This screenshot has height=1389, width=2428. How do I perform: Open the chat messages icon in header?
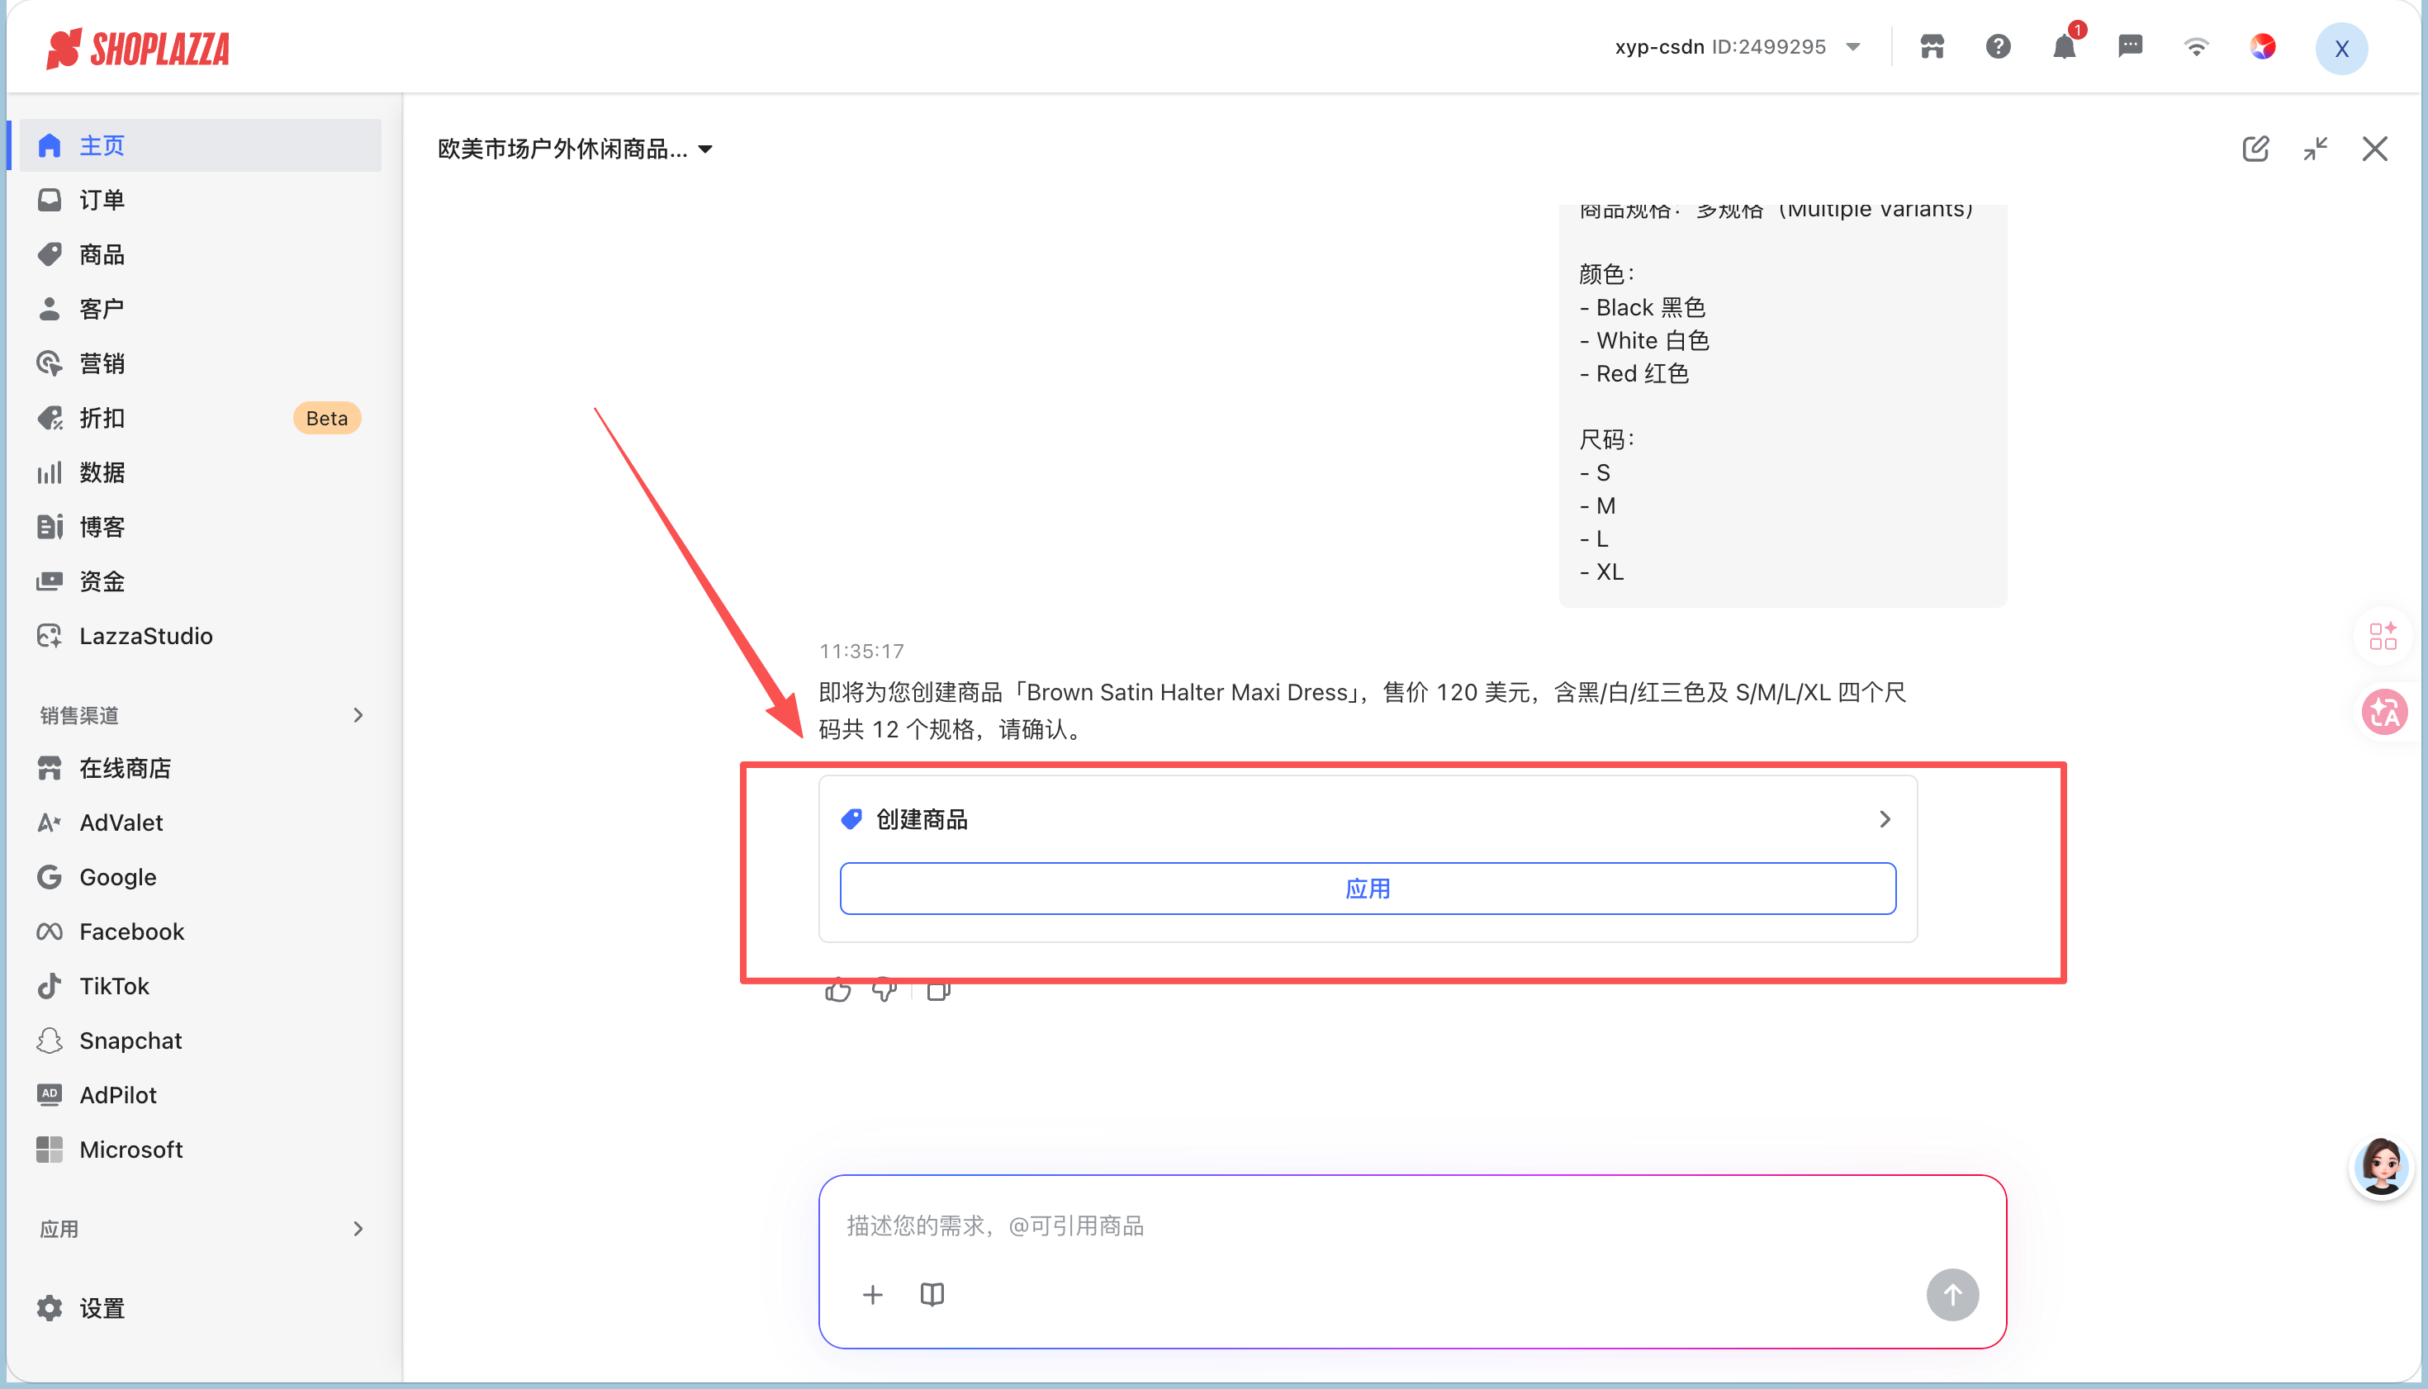click(2129, 47)
